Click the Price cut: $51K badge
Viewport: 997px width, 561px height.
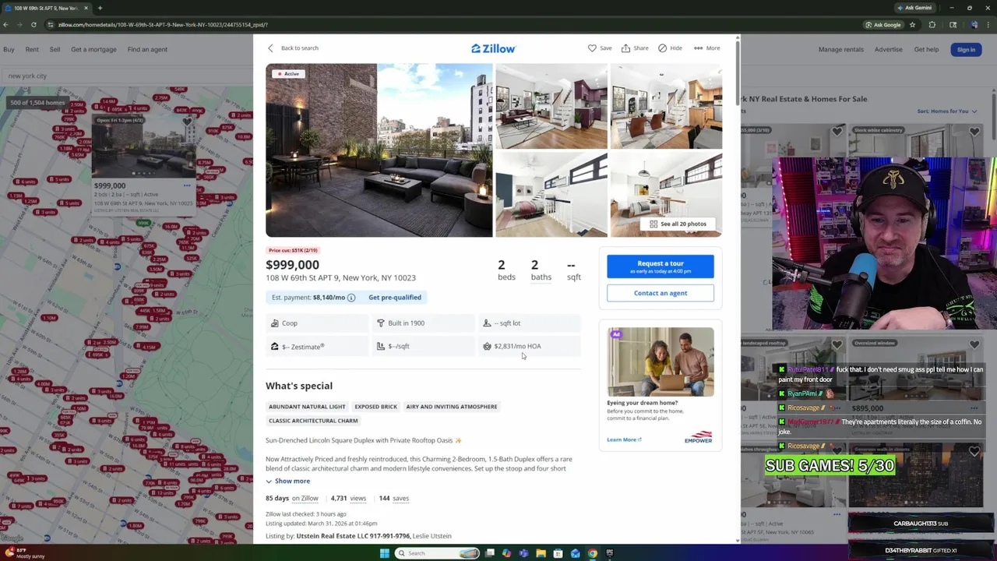point(293,250)
